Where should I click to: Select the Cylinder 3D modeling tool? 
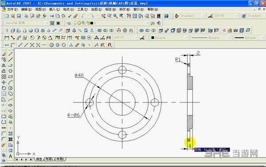(x=37, y=31)
